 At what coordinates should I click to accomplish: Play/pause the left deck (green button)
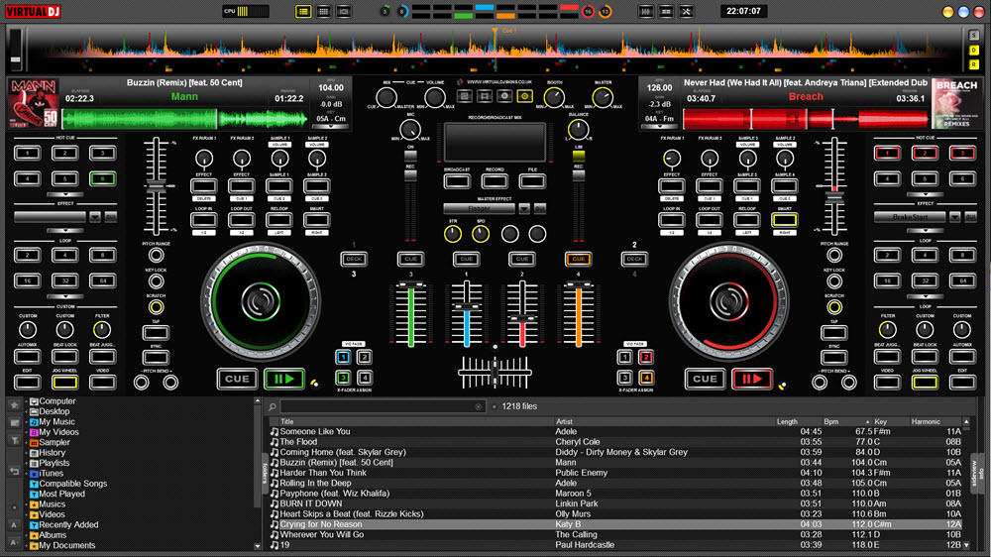click(x=283, y=379)
